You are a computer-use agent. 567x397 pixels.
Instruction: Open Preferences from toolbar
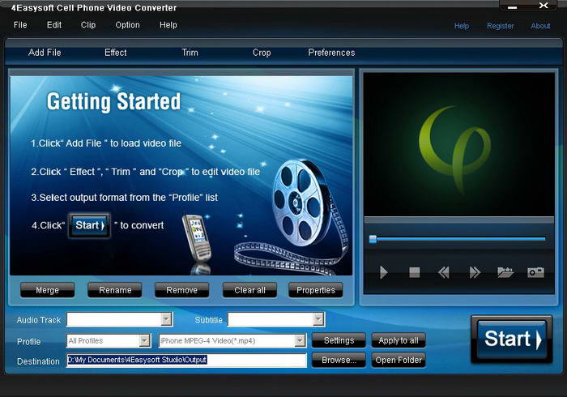pyautogui.click(x=331, y=53)
